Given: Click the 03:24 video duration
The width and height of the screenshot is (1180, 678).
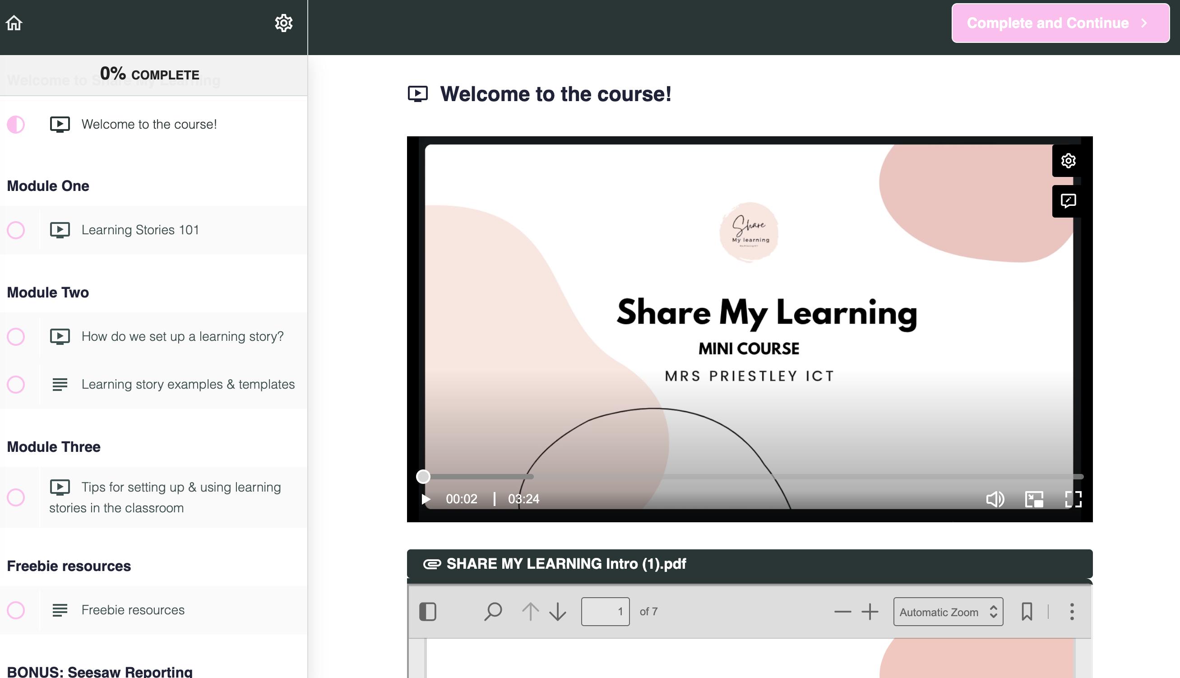Looking at the screenshot, I should tap(523, 499).
